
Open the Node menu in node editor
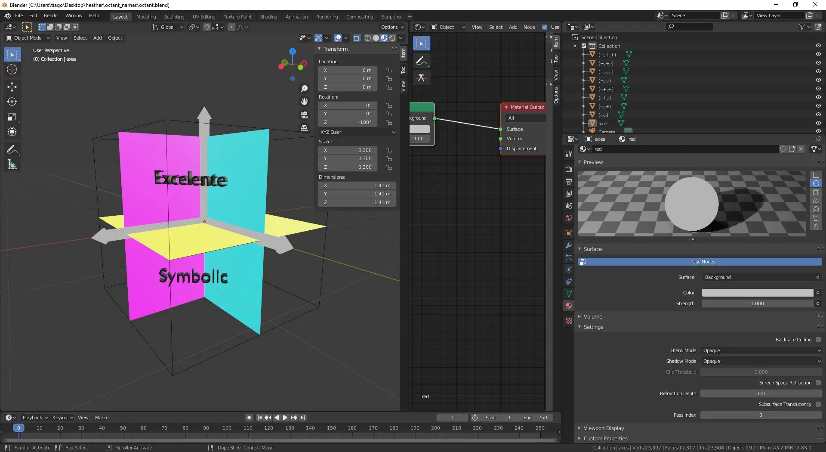tap(529, 27)
